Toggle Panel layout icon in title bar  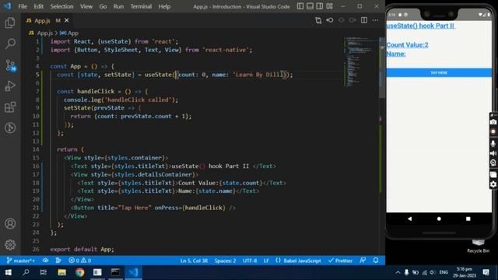click(310, 6)
